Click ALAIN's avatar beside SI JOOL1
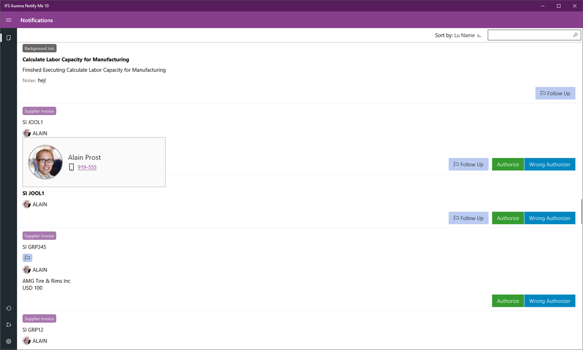The width and height of the screenshot is (583, 350). [x=26, y=133]
